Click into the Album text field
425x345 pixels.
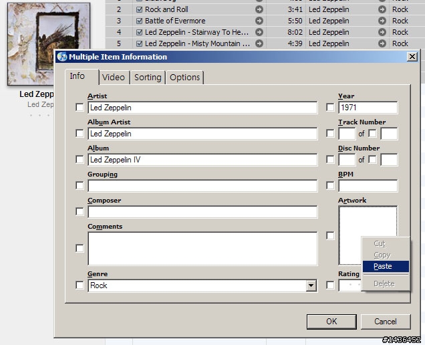coord(202,160)
